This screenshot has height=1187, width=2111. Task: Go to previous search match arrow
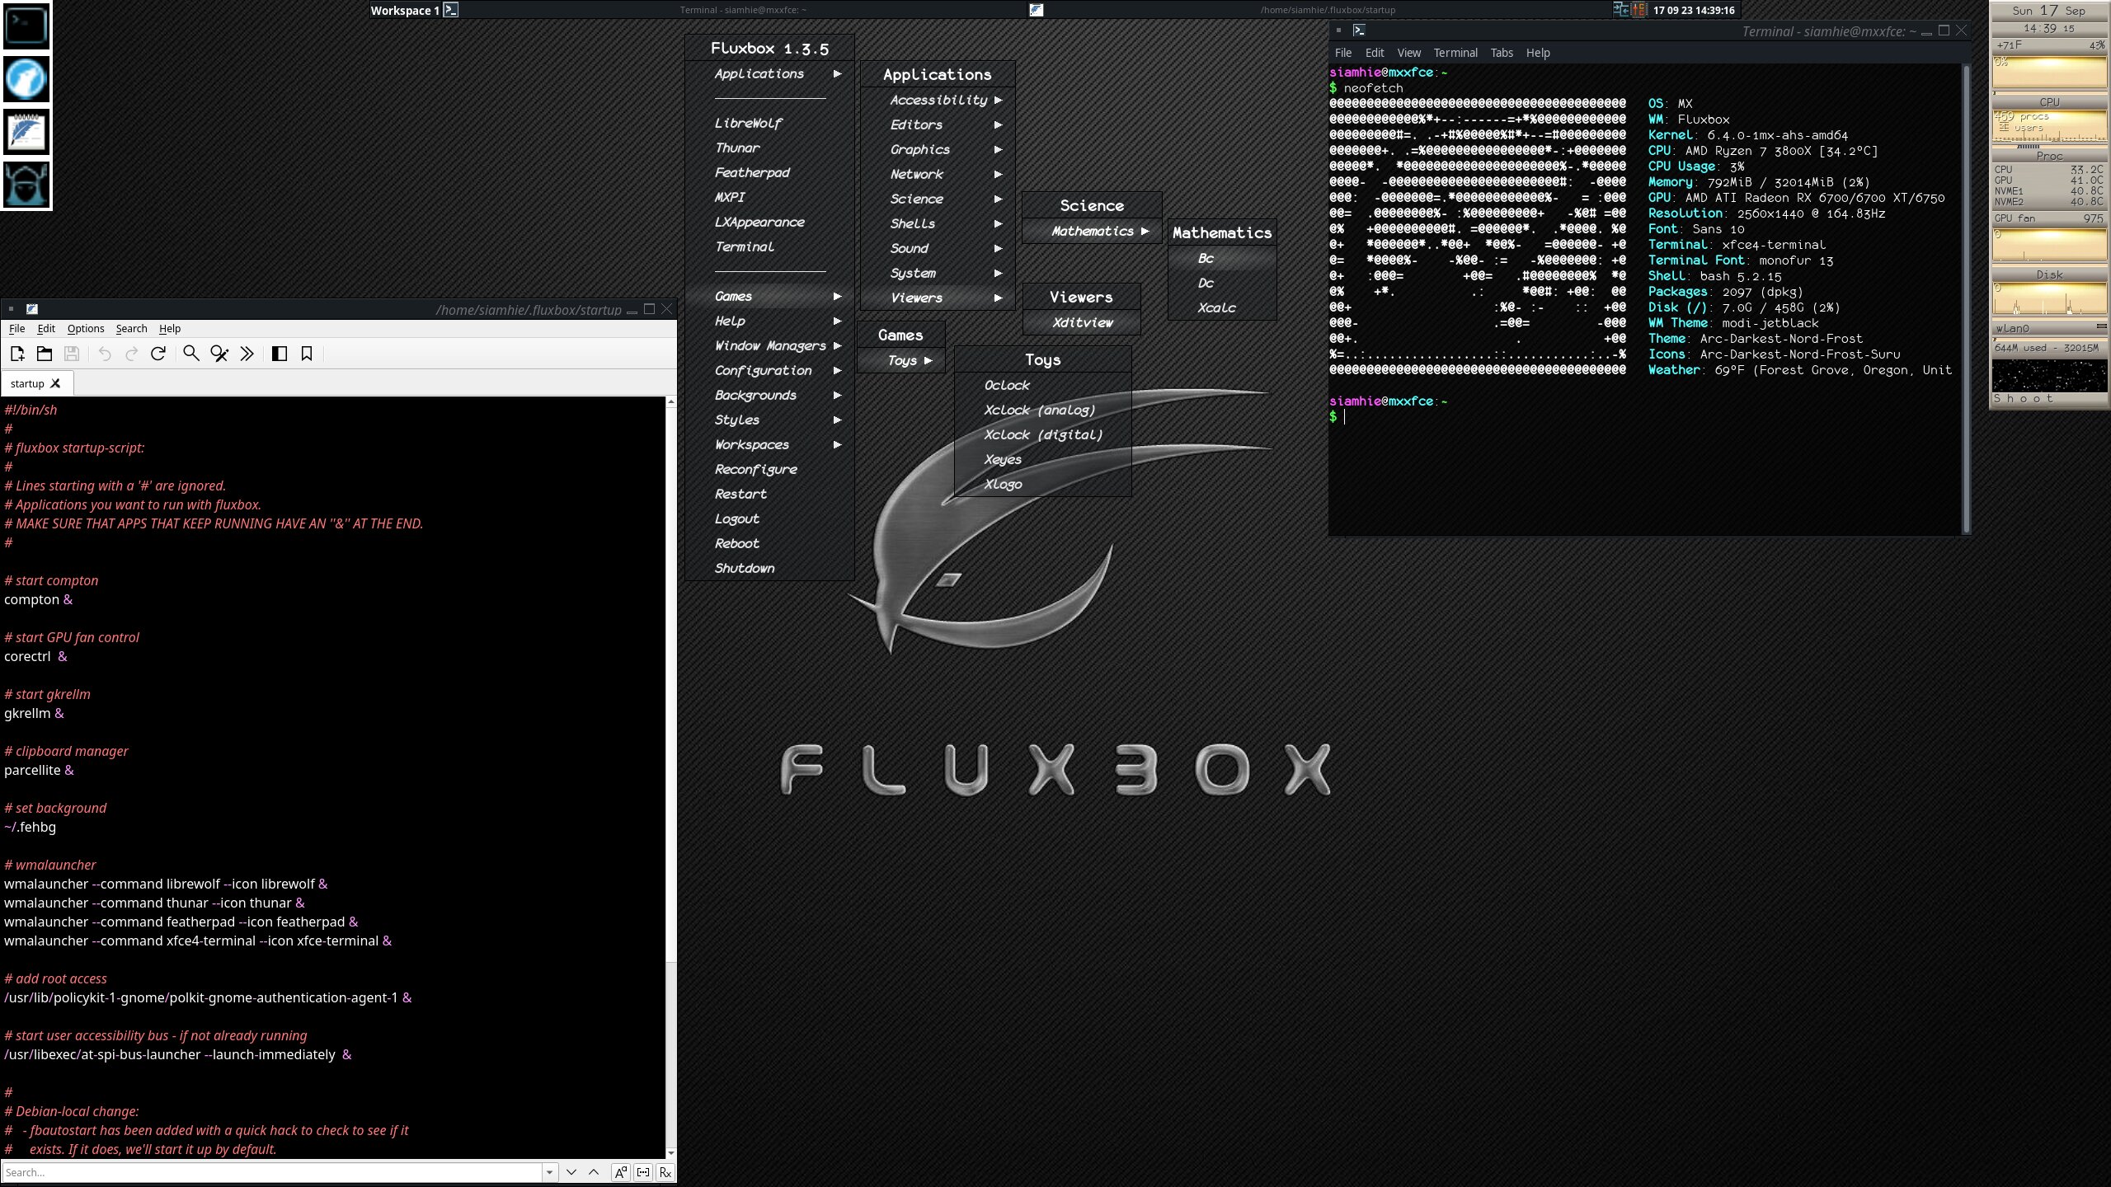[594, 1172]
